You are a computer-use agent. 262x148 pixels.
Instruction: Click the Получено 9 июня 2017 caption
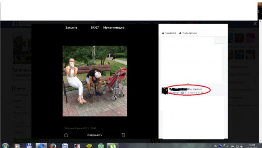tap(80, 128)
